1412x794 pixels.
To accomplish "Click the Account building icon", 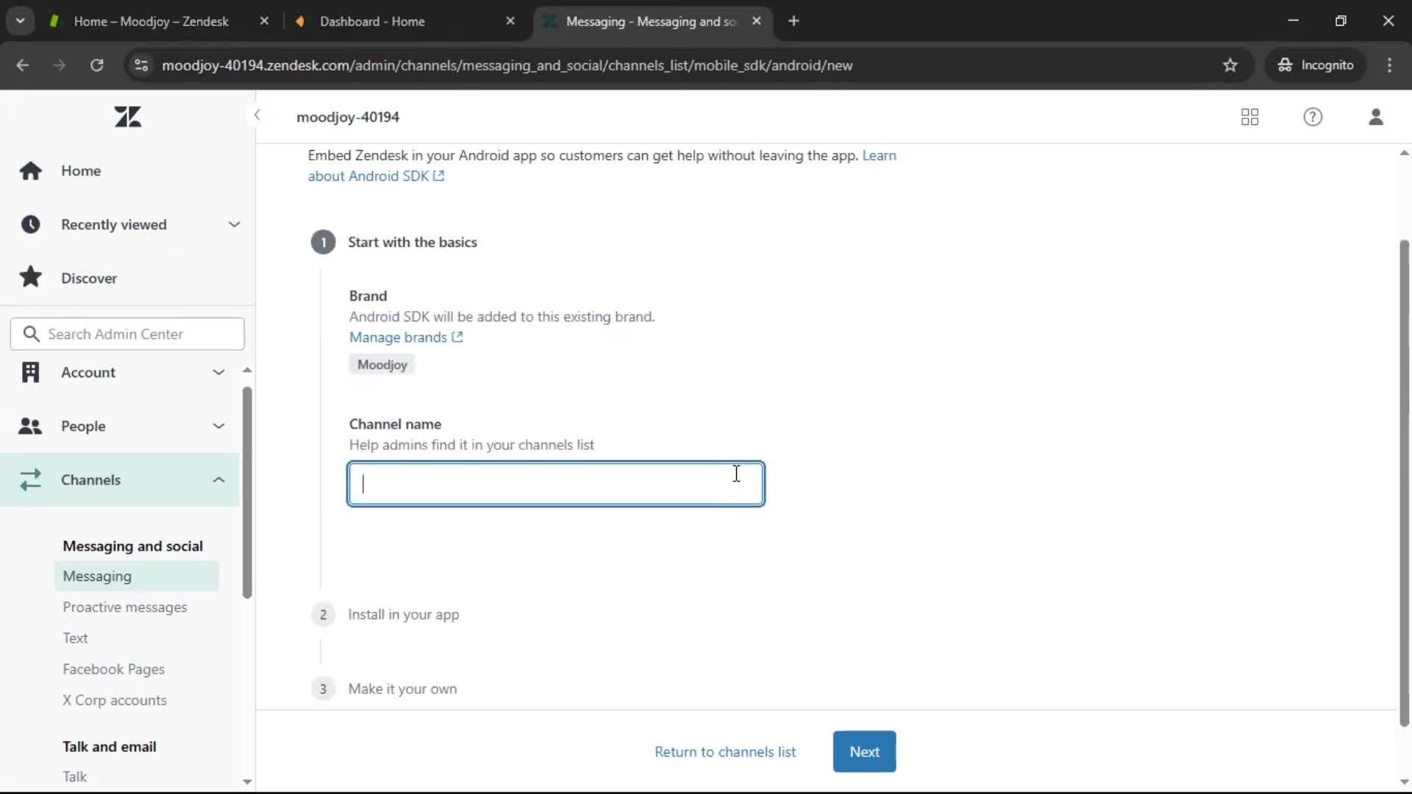I will (x=30, y=372).
